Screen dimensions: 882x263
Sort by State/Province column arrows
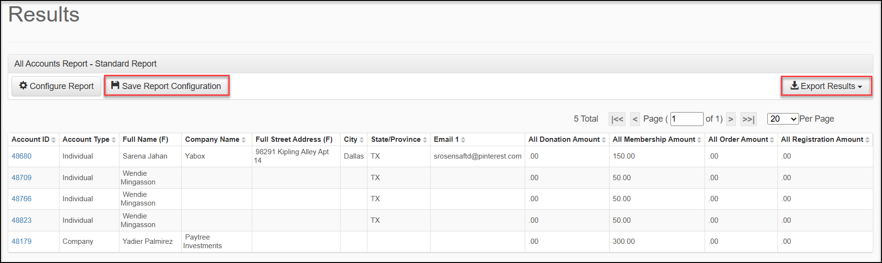[425, 140]
